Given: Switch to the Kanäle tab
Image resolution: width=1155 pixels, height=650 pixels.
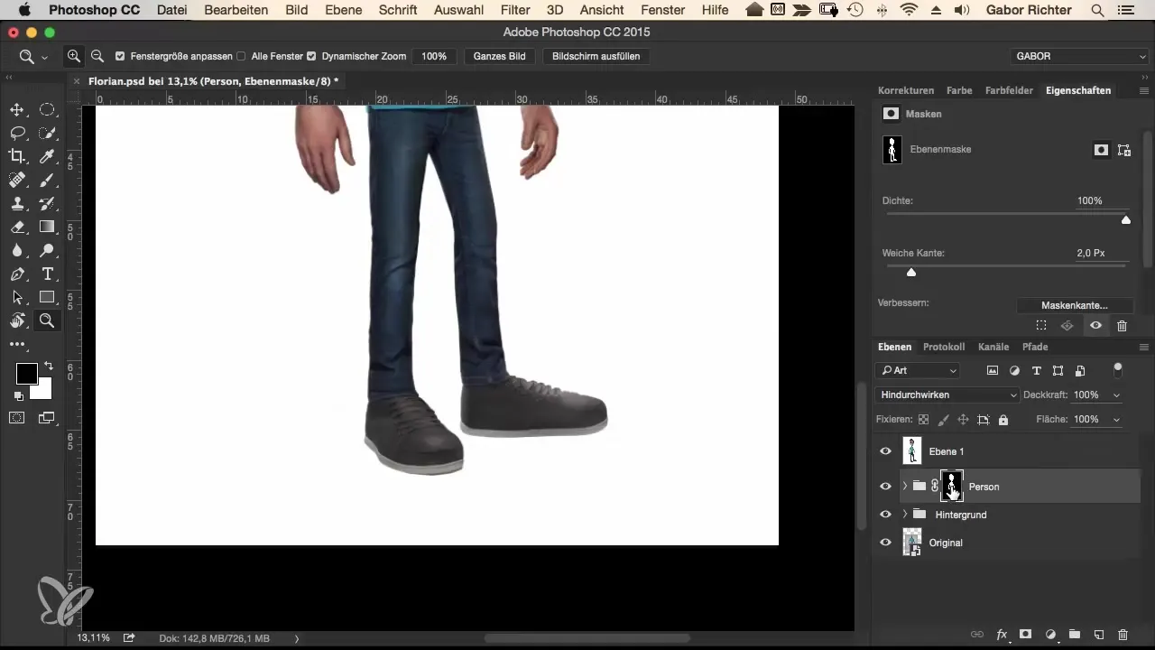Looking at the screenshot, I should [993, 347].
